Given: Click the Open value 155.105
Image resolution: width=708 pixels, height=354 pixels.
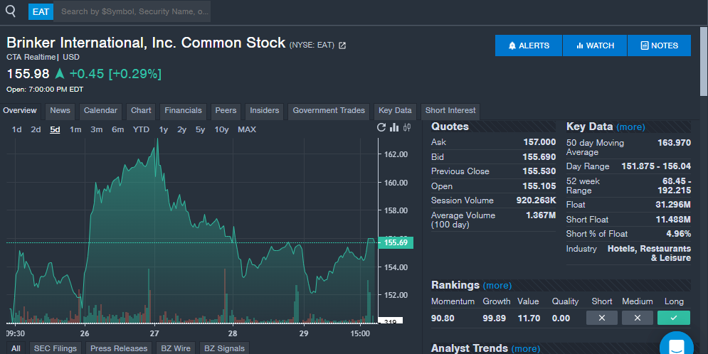Looking at the screenshot, I should [539, 186].
